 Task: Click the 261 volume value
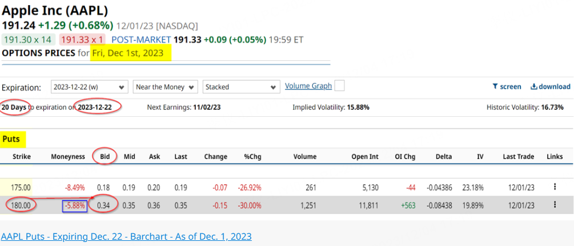pyautogui.click(x=311, y=187)
